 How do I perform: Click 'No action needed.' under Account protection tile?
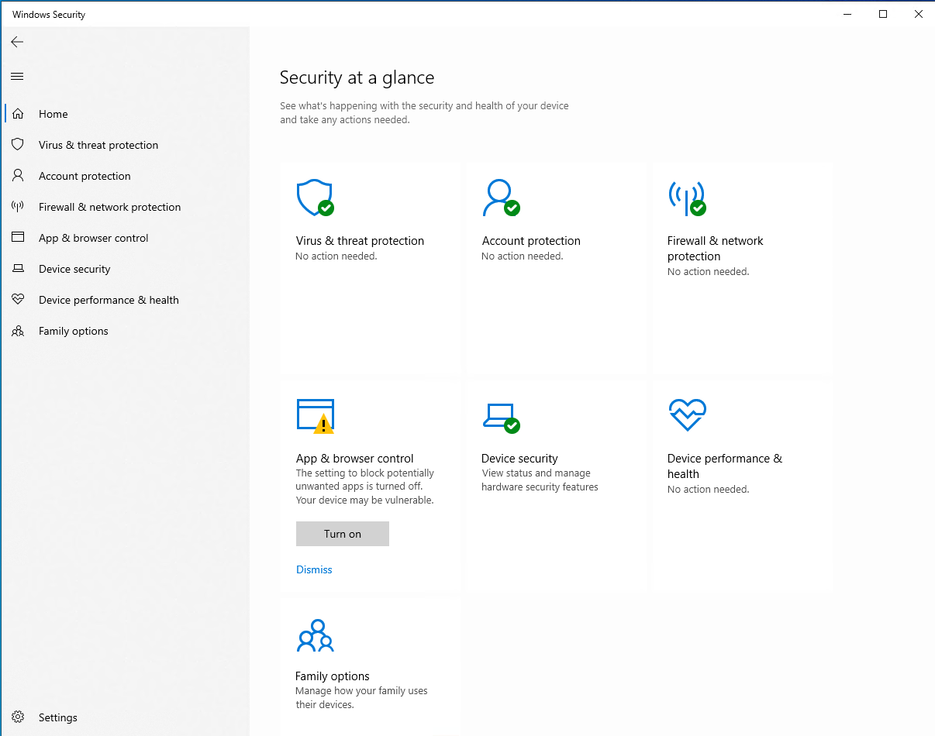[x=523, y=256]
